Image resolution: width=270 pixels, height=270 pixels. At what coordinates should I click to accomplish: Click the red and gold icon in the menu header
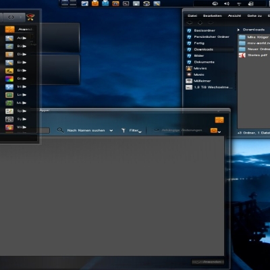click(x=30, y=17)
